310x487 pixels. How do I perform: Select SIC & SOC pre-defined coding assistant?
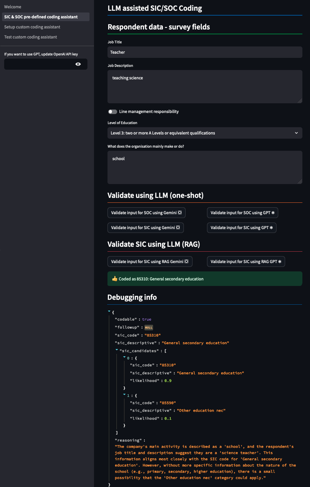[x=41, y=17]
